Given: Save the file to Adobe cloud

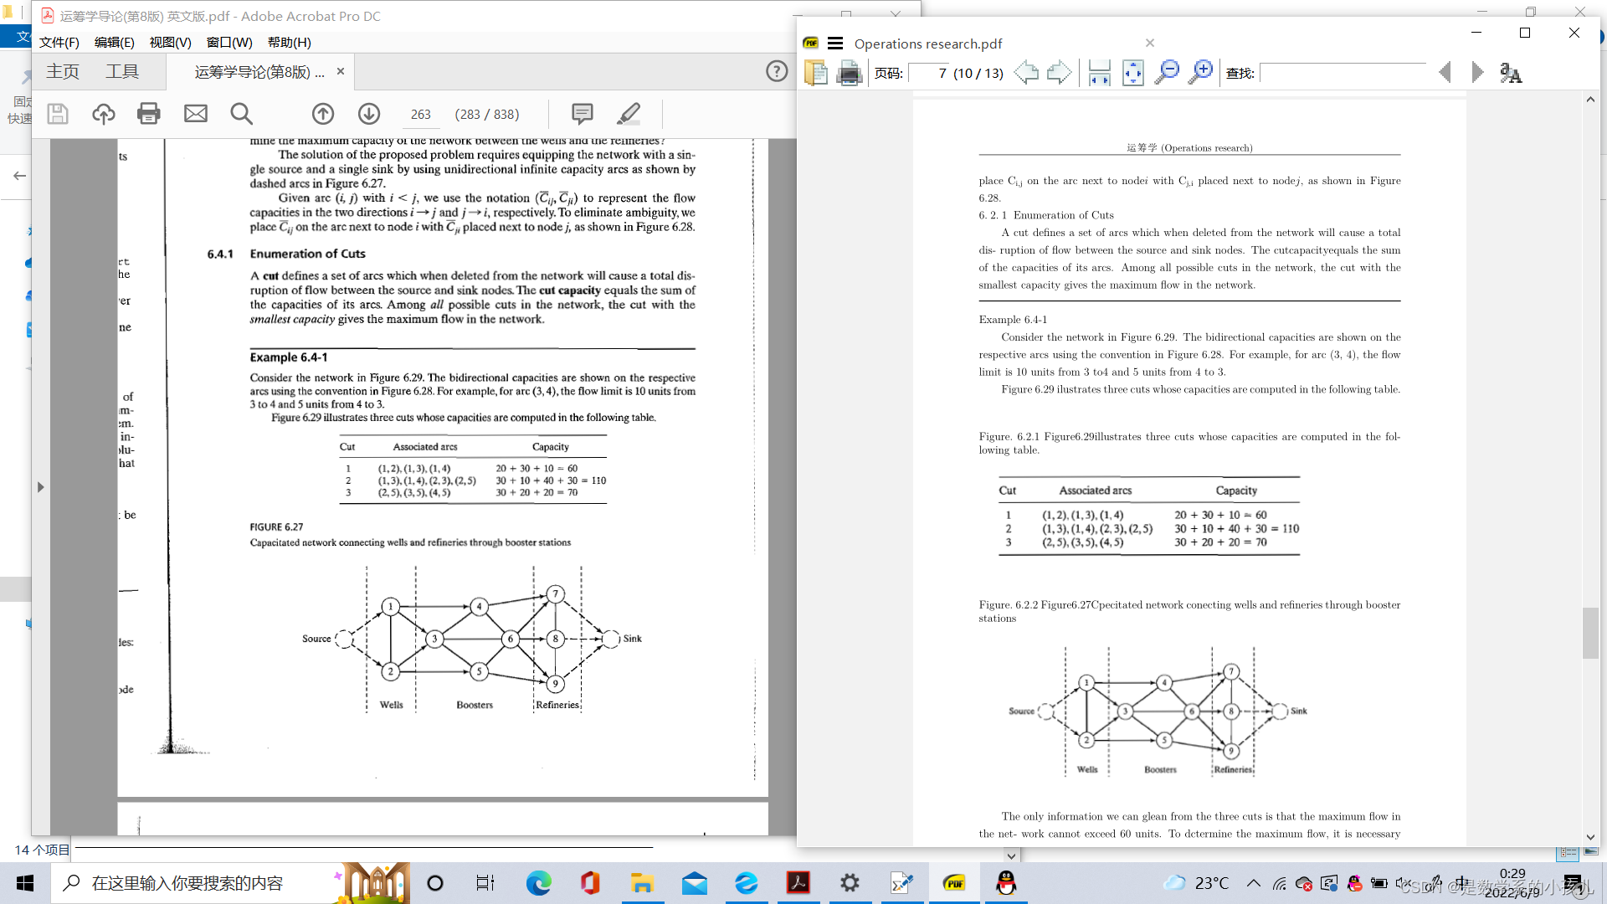Looking at the screenshot, I should (x=104, y=113).
